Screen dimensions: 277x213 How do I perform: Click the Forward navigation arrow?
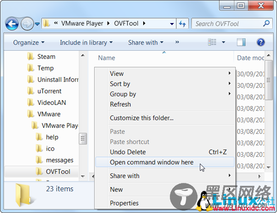(x=27, y=24)
